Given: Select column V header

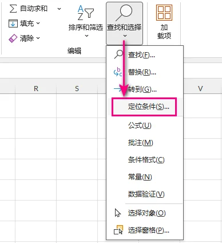Looking at the screenshot, I should (200, 89).
